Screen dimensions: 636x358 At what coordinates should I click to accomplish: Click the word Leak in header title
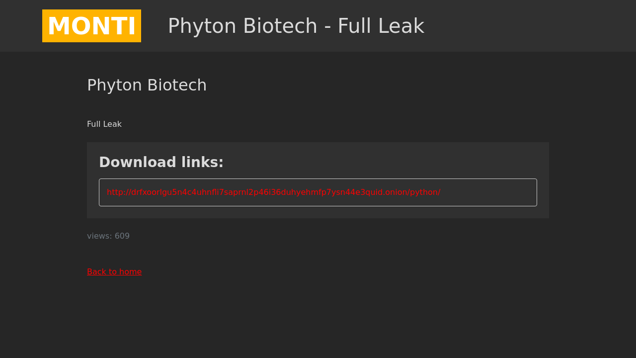405,26
